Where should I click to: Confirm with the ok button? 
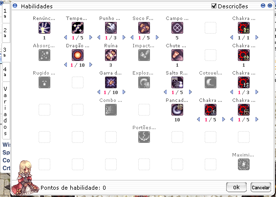coord(236,187)
